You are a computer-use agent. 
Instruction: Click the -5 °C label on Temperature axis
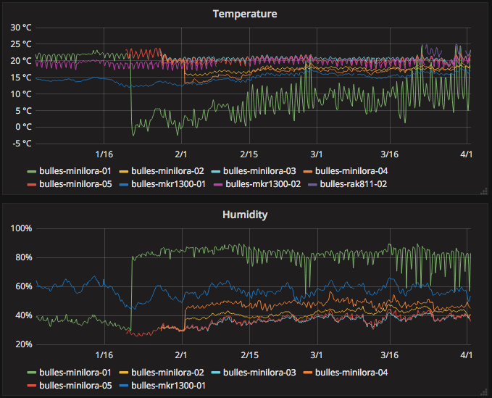(22, 144)
